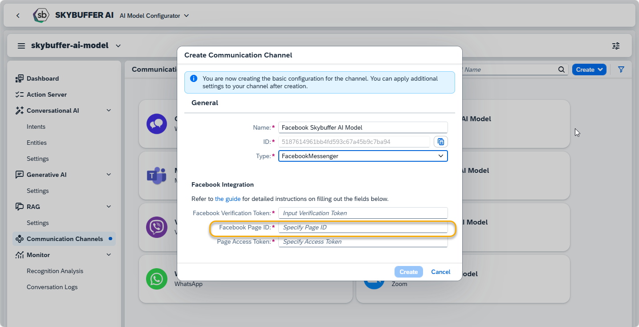This screenshot has height=327, width=639.
Task: Open the Type FacebookMessenger dropdown
Action: pos(363,156)
